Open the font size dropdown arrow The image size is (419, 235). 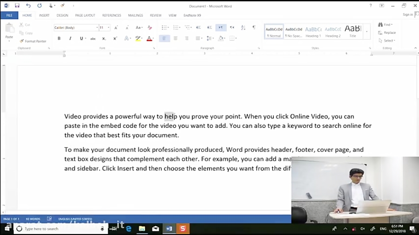pos(108,28)
